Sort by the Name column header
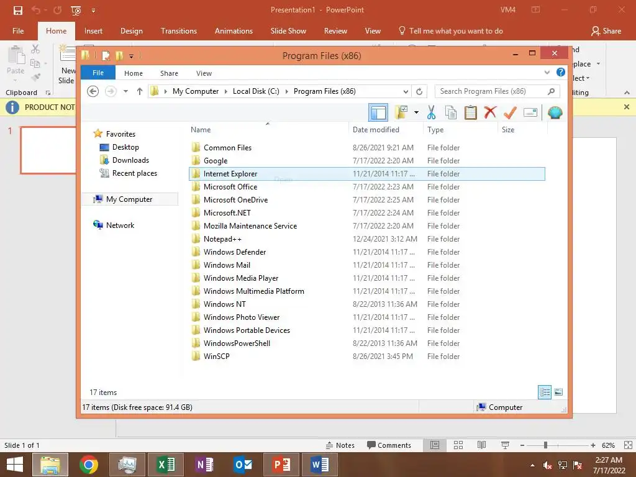This screenshot has height=477, width=636. tap(201, 130)
